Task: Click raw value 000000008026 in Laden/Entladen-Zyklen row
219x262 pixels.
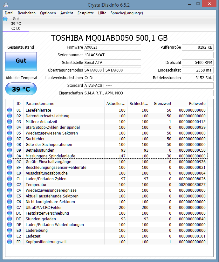Action: coord(192,179)
